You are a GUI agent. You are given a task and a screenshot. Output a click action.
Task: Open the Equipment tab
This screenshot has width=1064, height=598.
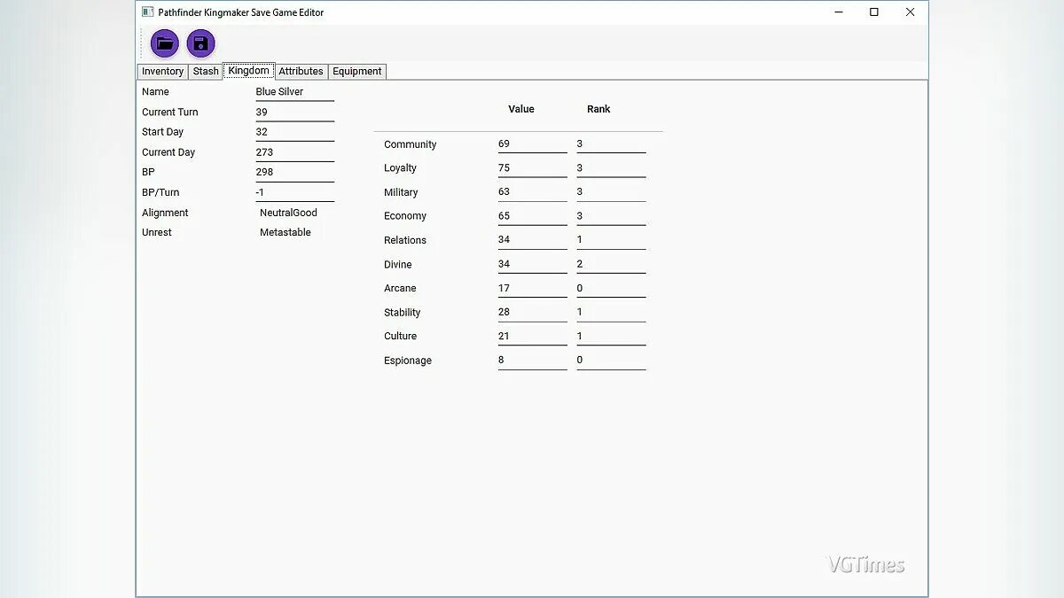[x=357, y=72]
